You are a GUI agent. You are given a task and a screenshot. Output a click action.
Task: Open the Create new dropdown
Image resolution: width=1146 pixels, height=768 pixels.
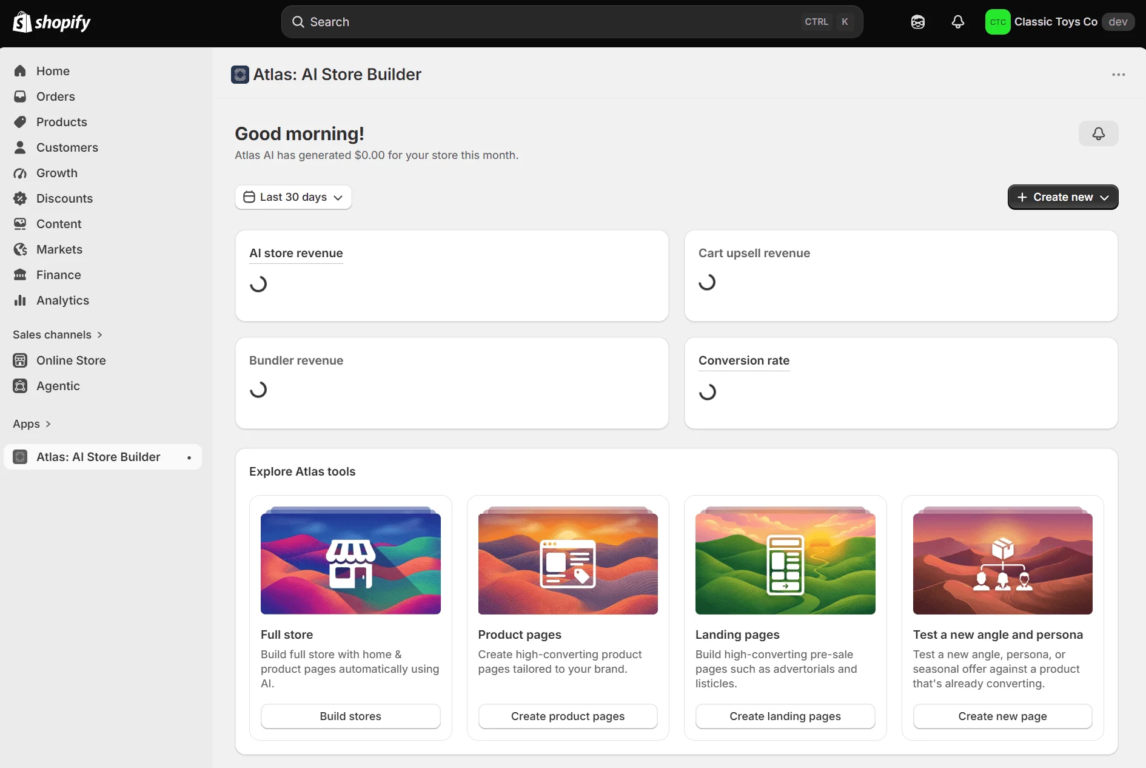coord(1063,197)
